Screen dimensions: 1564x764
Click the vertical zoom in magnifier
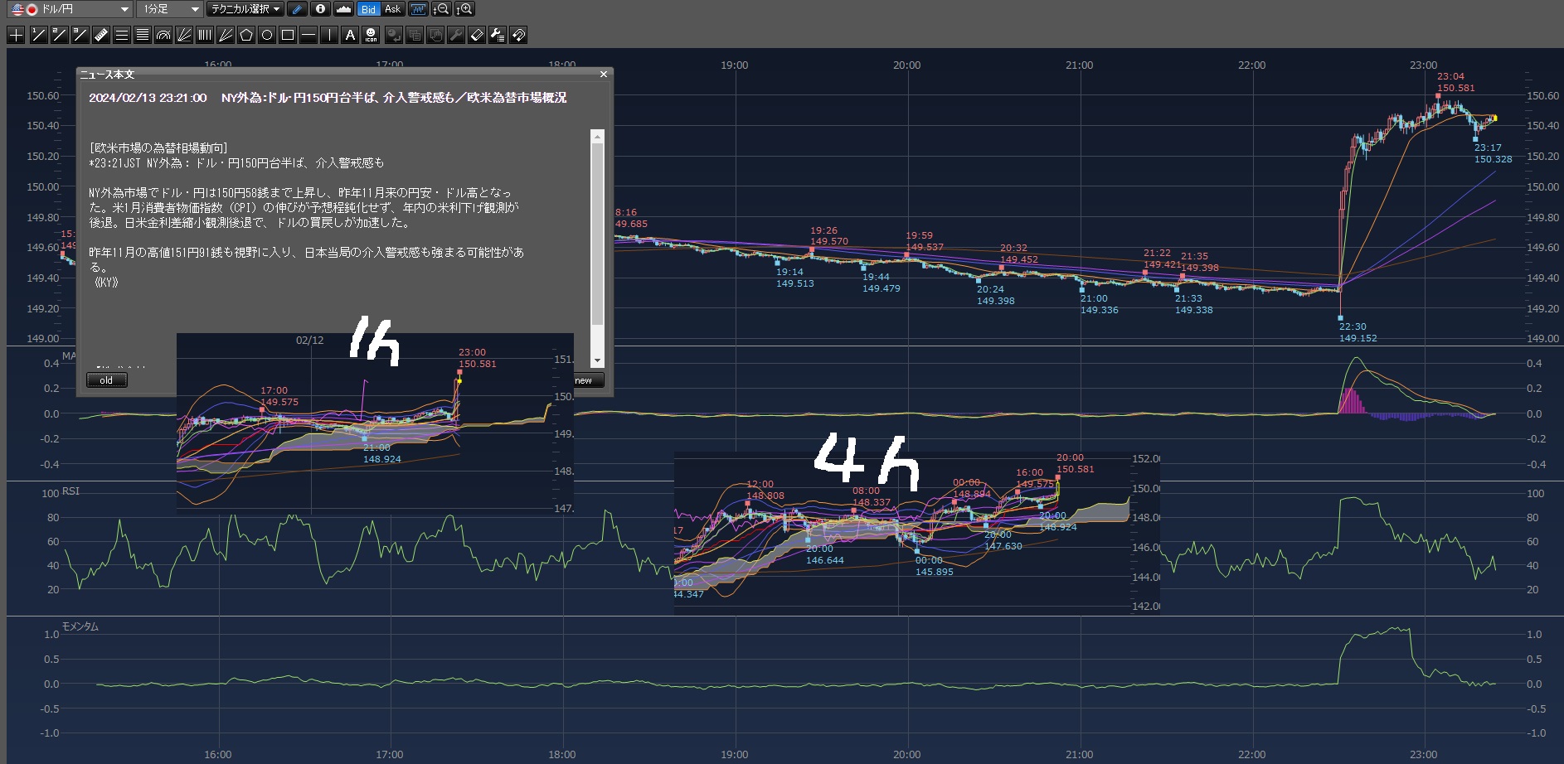click(x=465, y=9)
